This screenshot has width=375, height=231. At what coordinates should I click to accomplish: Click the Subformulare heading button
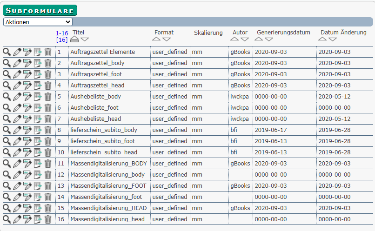click(x=40, y=10)
